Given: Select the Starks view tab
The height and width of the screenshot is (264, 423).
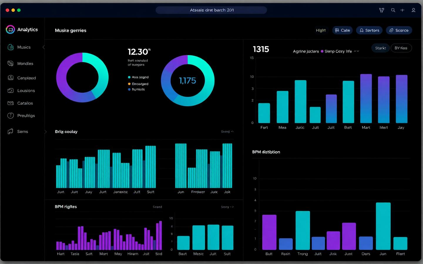Looking at the screenshot, I should click(x=381, y=48).
